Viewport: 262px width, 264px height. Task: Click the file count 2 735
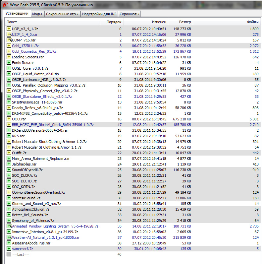[x=254, y=226]
